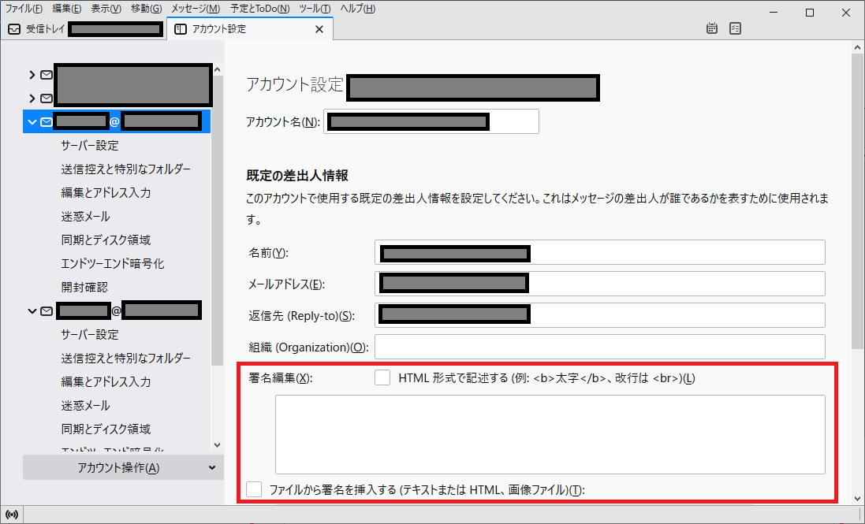Switch to the 受信トレイ tab
This screenshot has height=524, width=865.
(x=84, y=29)
